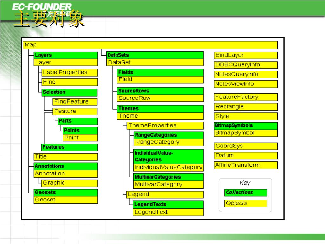This screenshot has width=325, height=244.
Task: Click the Themes collection box
Action: pos(160,109)
